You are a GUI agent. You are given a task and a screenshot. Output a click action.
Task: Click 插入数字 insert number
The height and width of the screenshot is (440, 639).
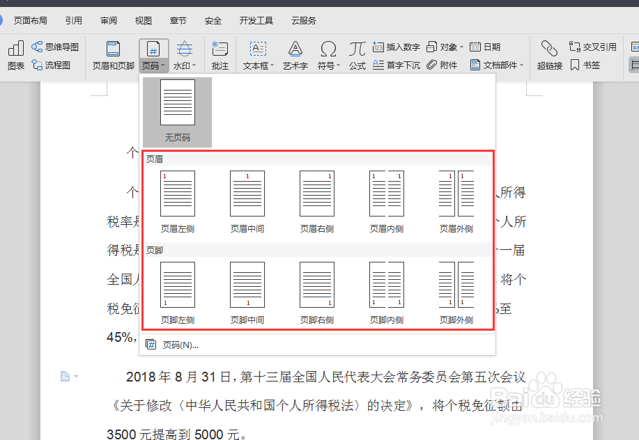coord(396,47)
